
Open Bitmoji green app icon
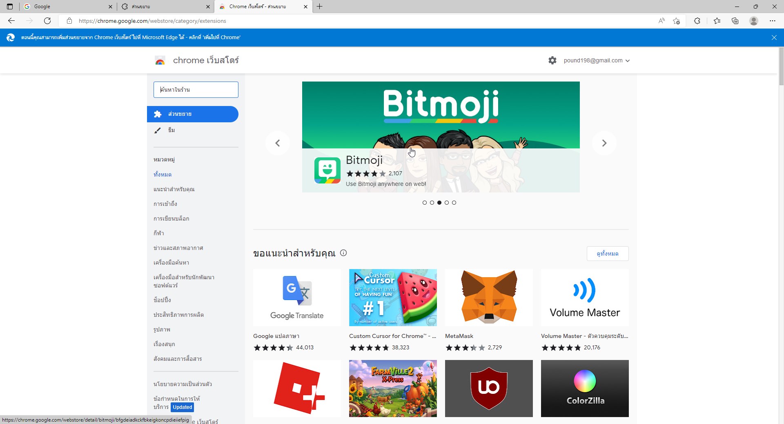tap(327, 170)
